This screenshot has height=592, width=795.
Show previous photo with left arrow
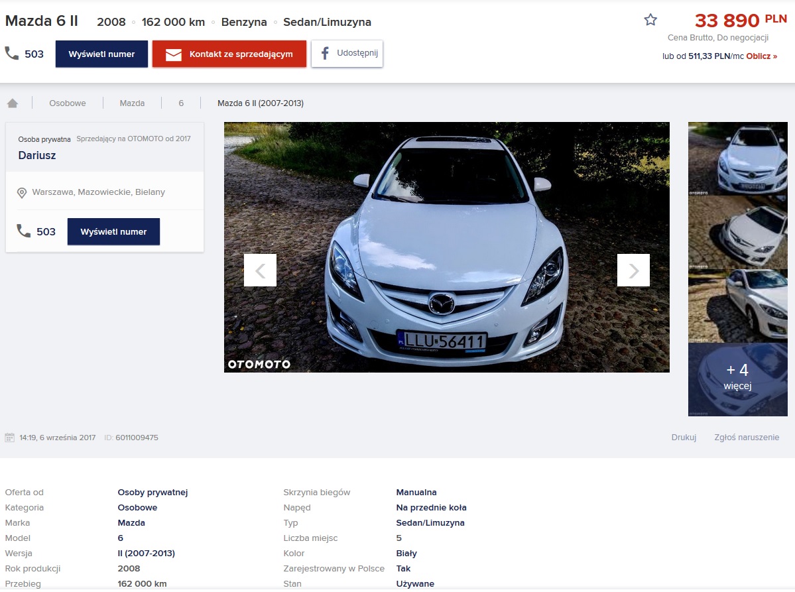(260, 270)
